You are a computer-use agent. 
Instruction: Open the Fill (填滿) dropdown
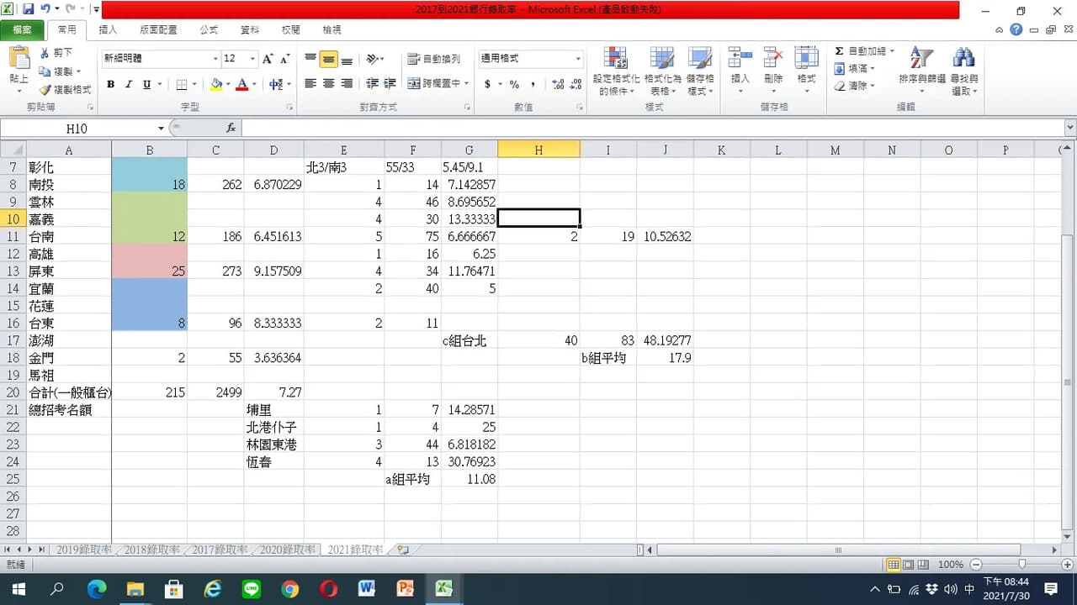coord(855,69)
